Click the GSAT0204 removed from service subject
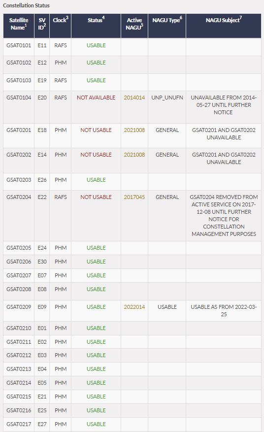Viewport: 264px width, 432px height. pyautogui.click(x=224, y=215)
